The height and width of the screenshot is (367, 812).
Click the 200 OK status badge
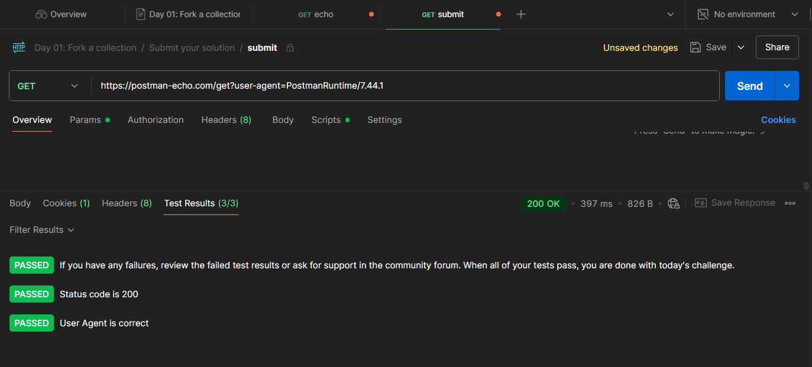pyautogui.click(x=544, y=203)
